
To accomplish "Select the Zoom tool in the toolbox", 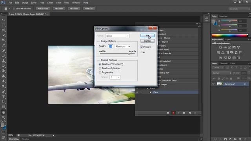I will pyautogui.click(x=4, y=117).
